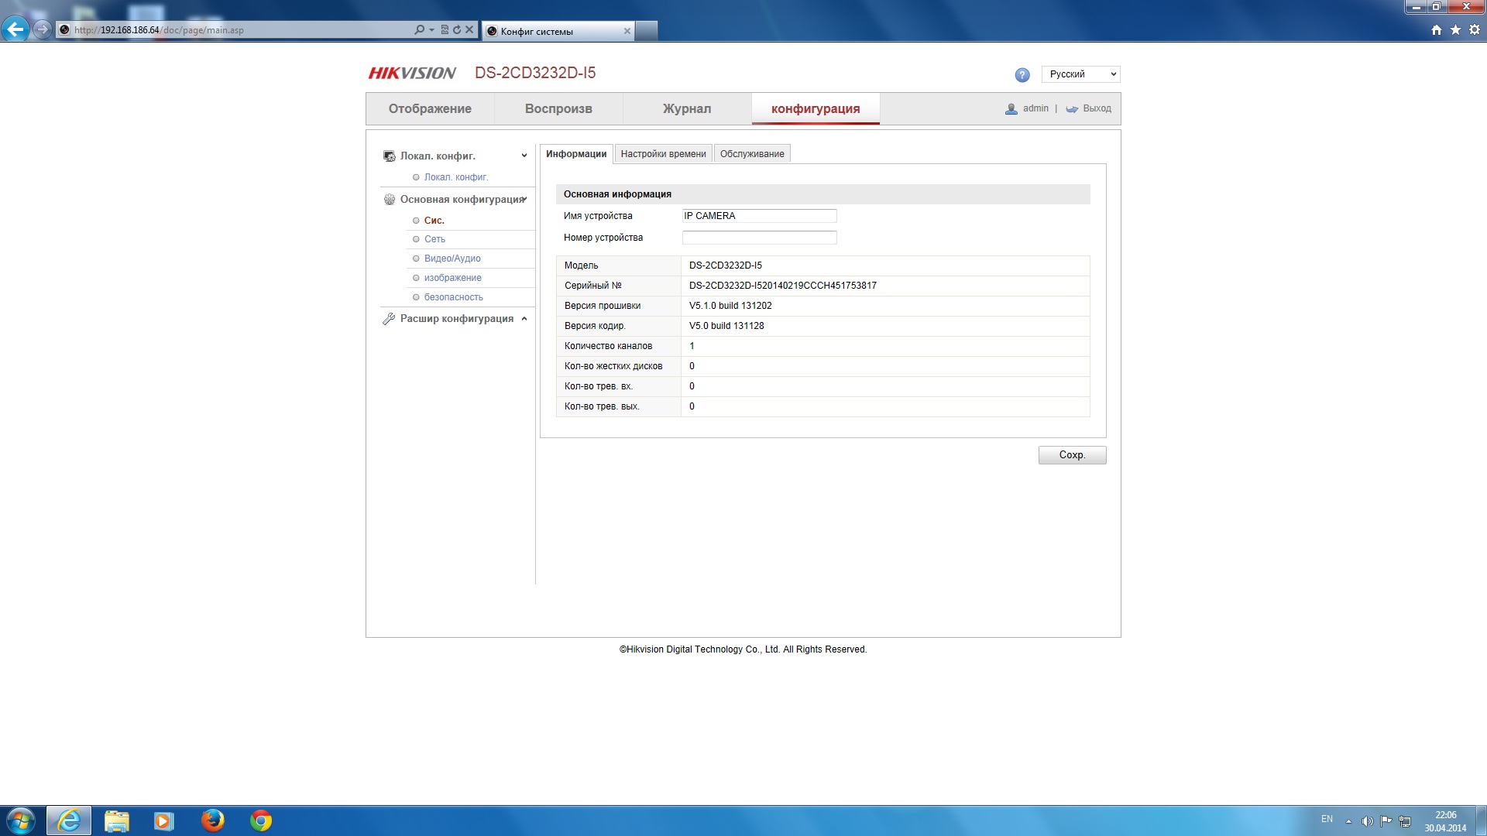The image size is (1487, 836).
Task: Click the Local config computer icon
Action: click(390, 156)
